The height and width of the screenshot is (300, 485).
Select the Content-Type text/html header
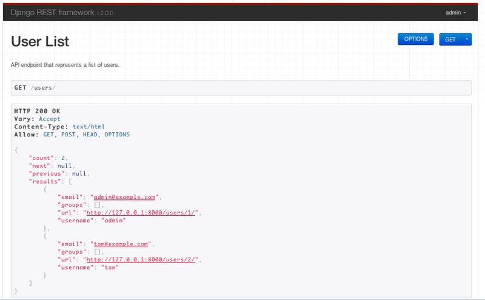pos(59,127)
